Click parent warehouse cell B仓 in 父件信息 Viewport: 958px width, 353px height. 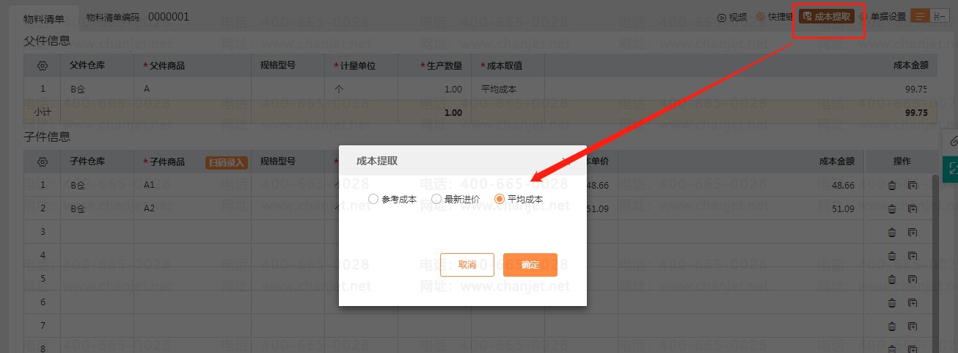[97, 89]
